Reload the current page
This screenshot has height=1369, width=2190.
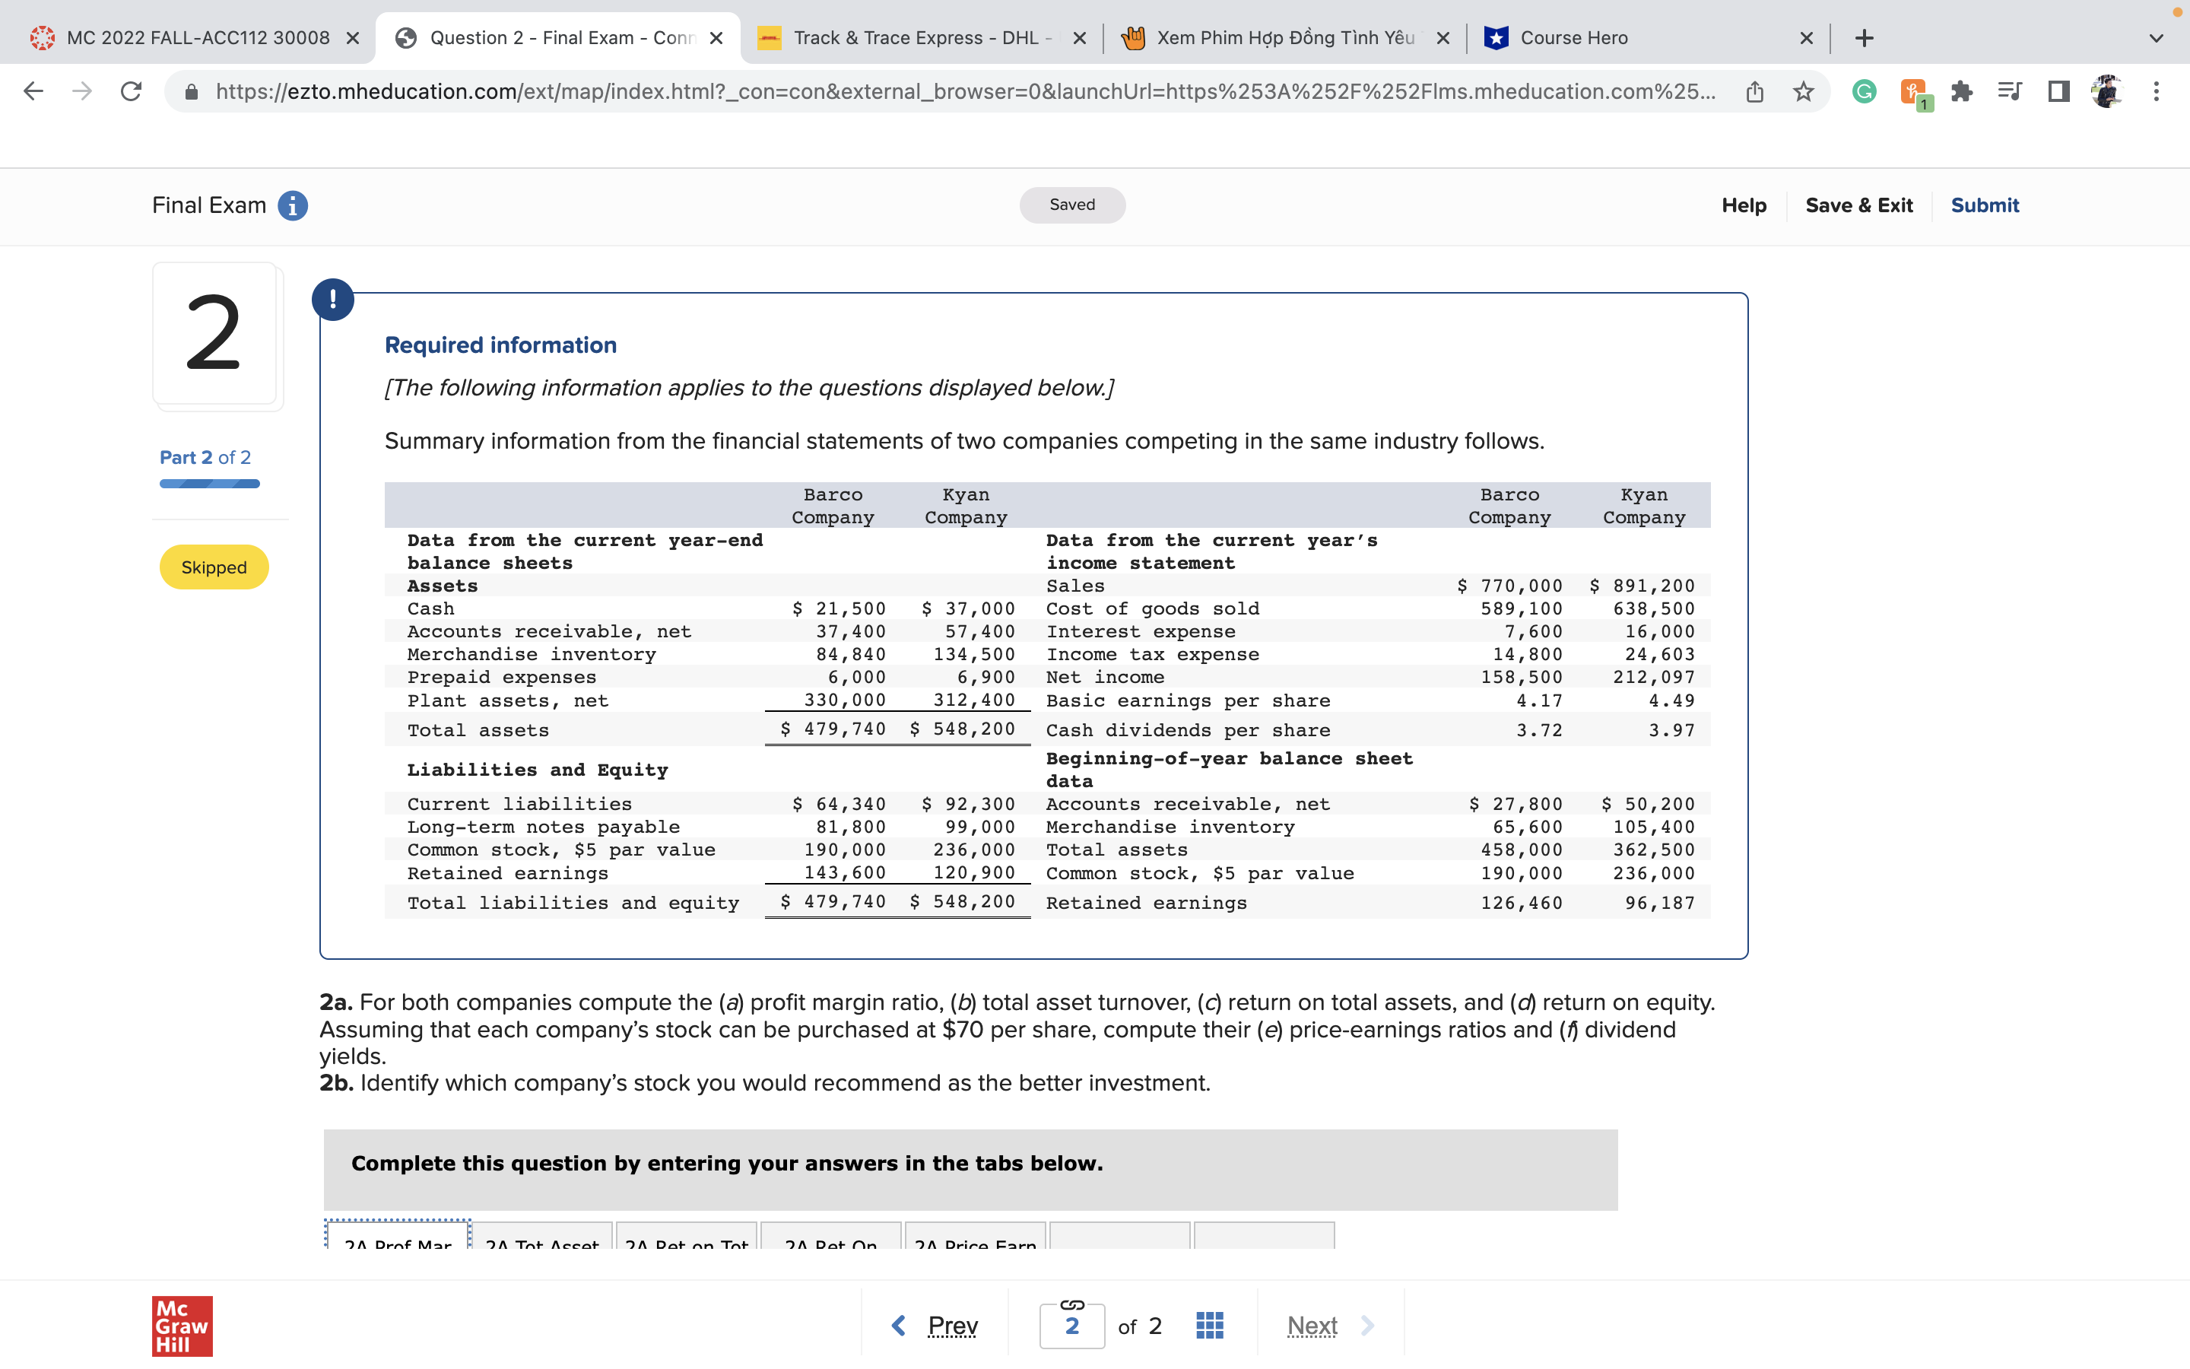pyautogui.click(x=132, y=91)
